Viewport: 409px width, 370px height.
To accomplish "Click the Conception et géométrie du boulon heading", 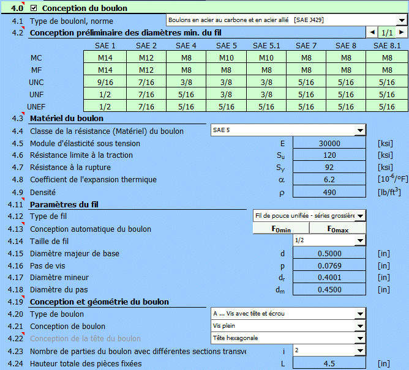I will [x=99, y=302].
